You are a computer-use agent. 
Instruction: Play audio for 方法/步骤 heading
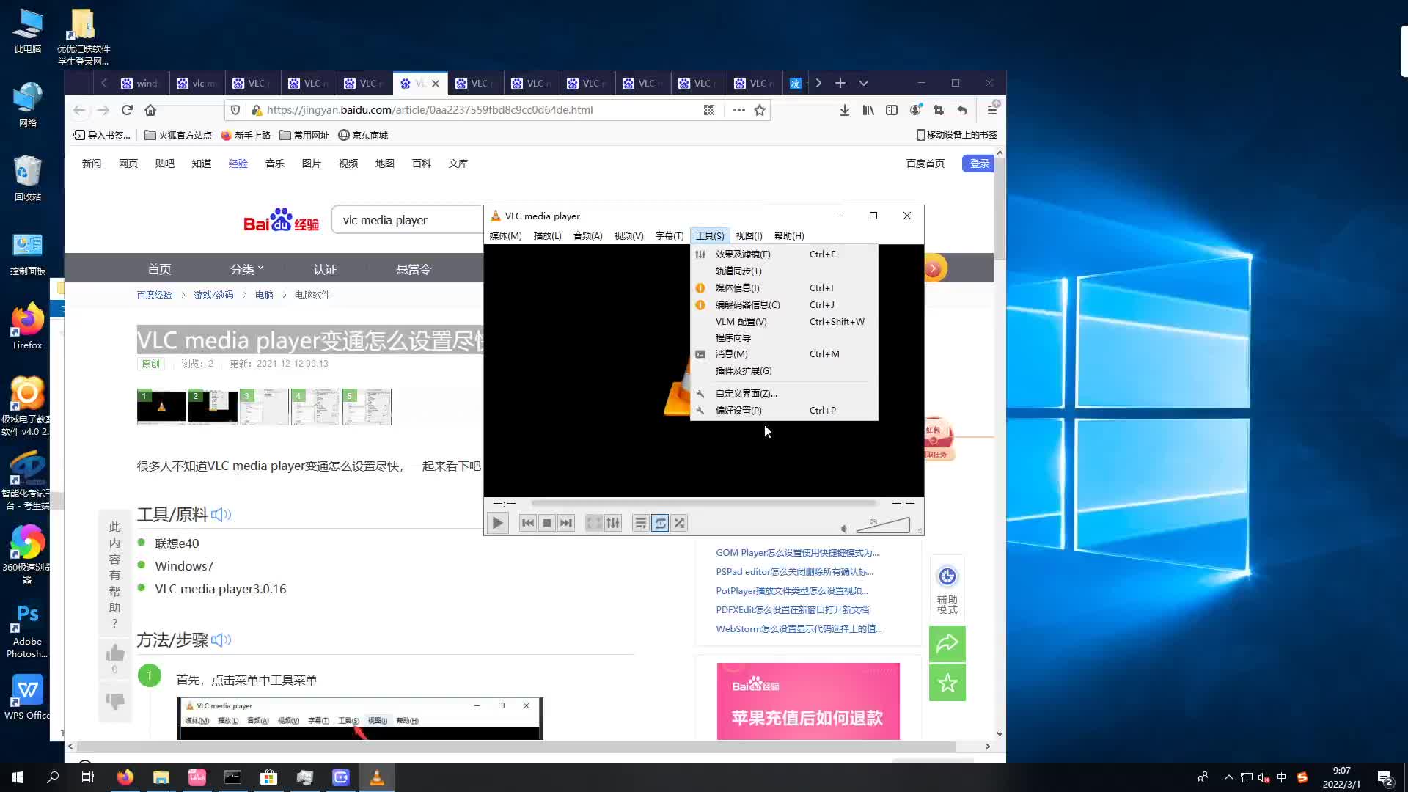pyautogui.click(x=221, y=640)
